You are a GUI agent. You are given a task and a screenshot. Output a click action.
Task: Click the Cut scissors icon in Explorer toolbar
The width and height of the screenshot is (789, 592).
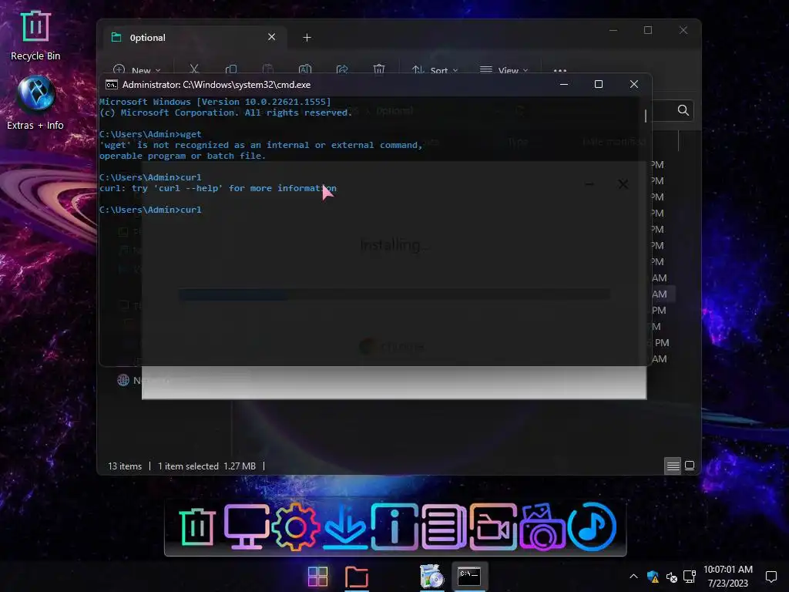194,69
